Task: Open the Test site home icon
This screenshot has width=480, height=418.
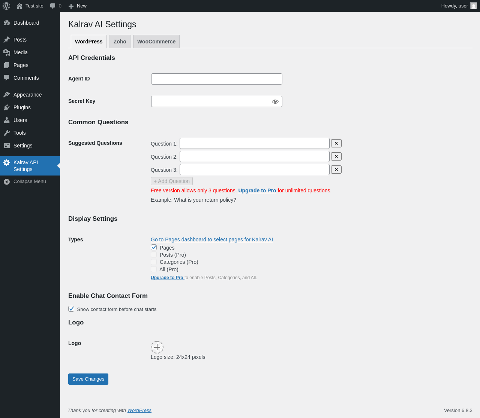Action: (x=19, y=6)
